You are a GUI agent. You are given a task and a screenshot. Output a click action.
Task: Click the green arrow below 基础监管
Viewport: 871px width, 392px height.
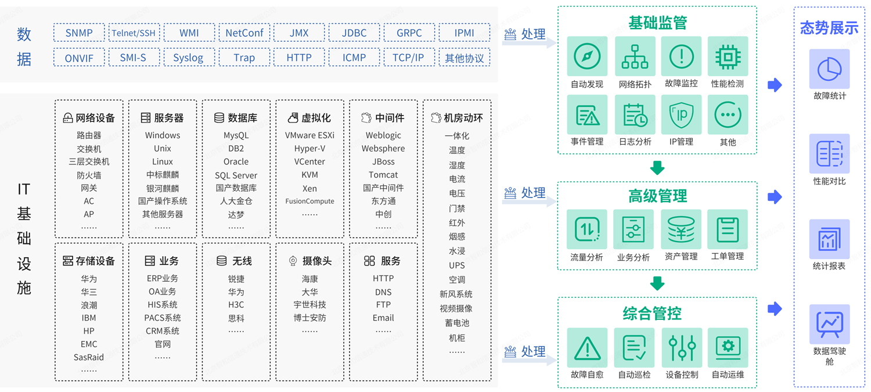click(657, 168)
